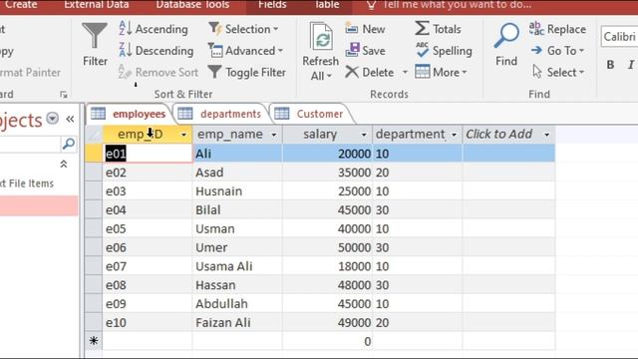Click the salary cell 50000
The image size is (638, 359).
click(x=327, y=247)
